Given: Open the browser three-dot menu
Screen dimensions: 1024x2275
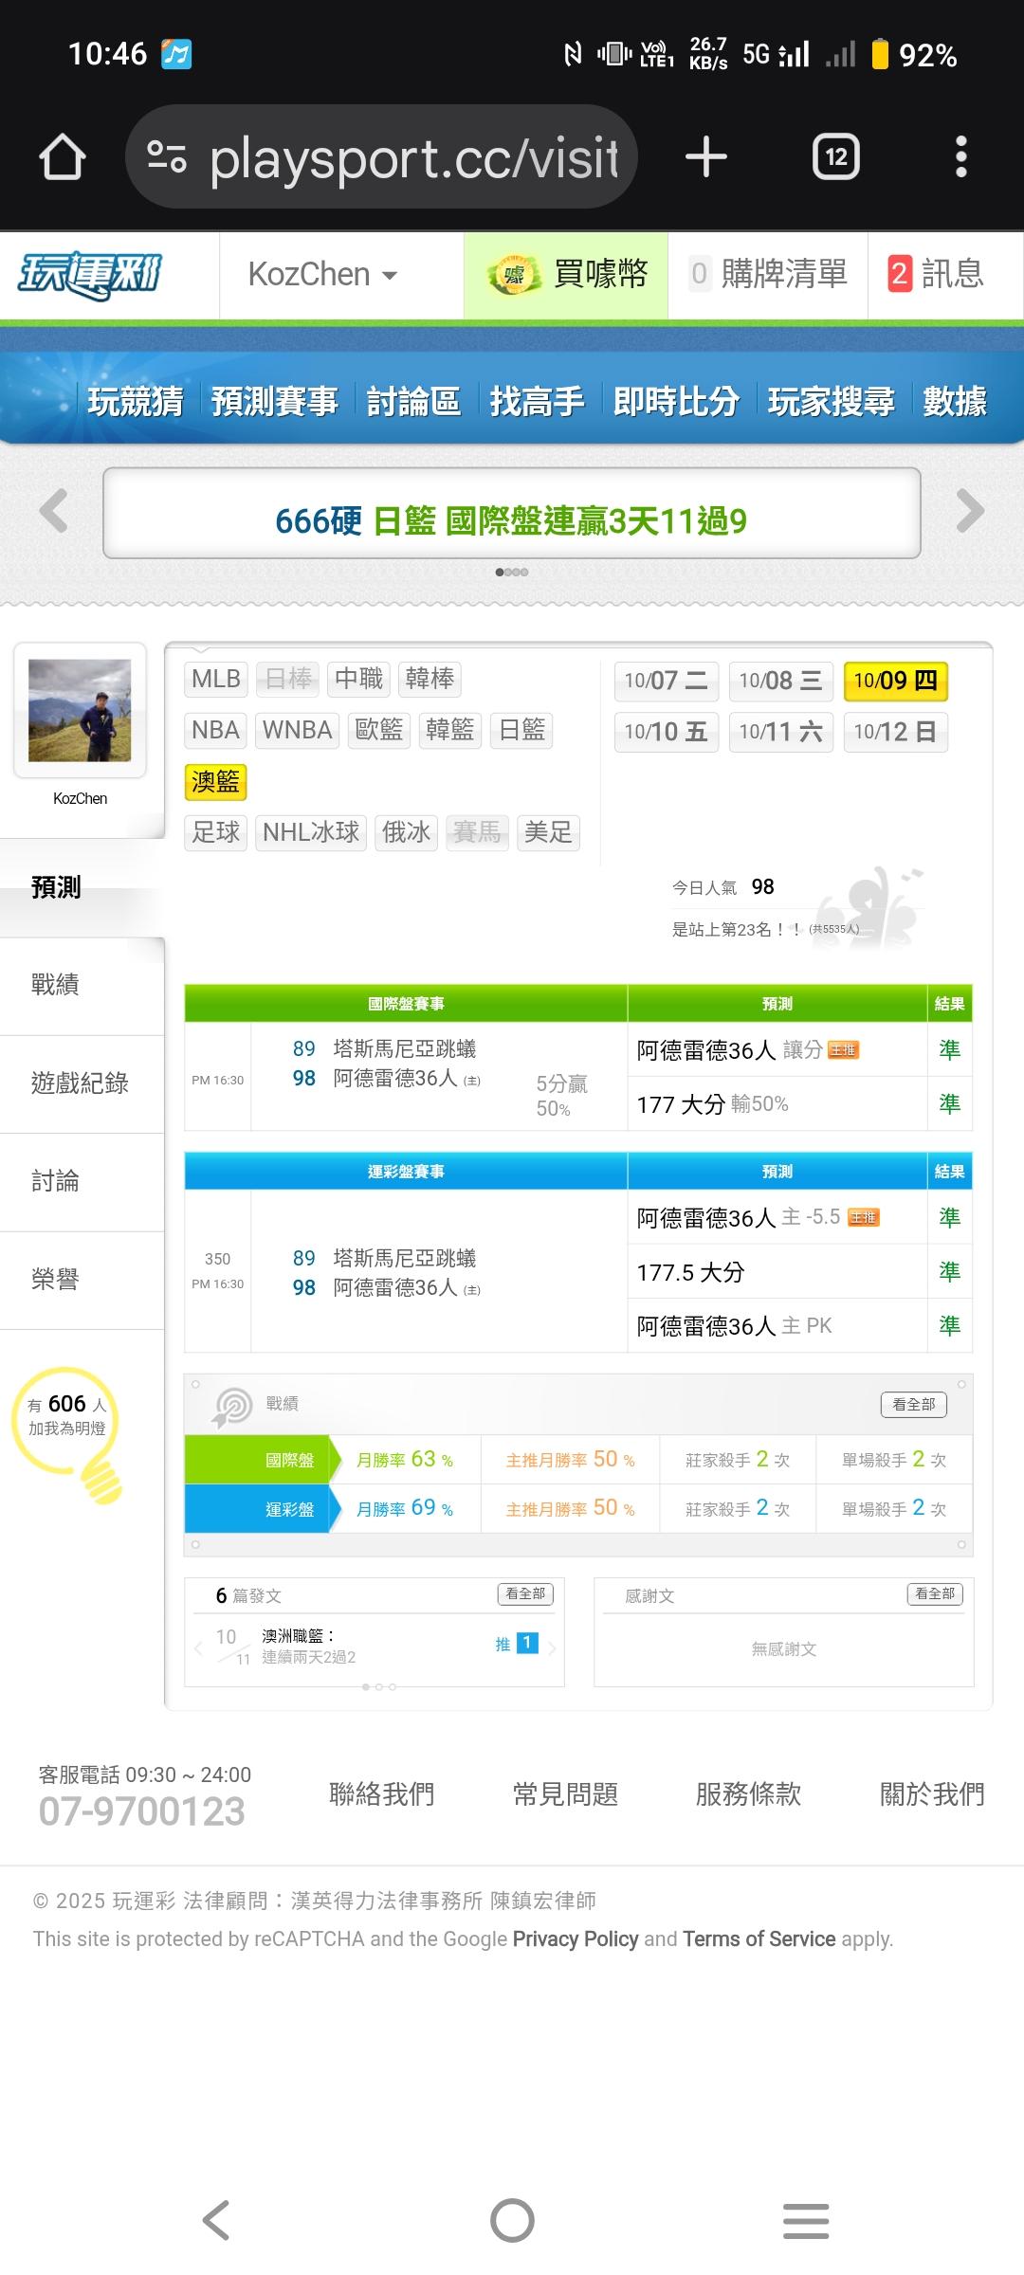Looking at the screenshot, I should click(960, 157).
